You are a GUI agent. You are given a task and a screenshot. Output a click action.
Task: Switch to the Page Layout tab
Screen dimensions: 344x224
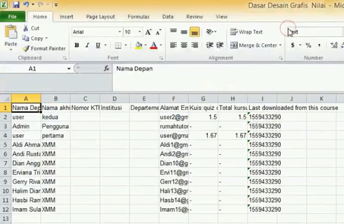click(101, 17)
